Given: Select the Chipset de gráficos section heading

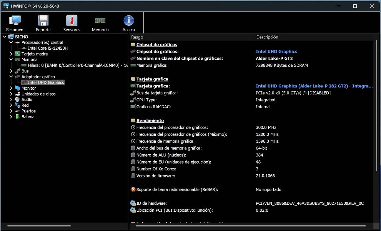Looking at the screenshot, I should tap(156, 45).
